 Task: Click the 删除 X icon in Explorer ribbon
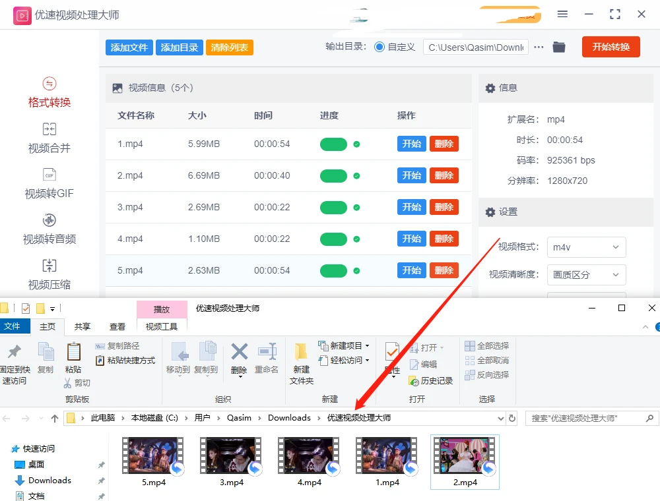(x=239, y=352)
